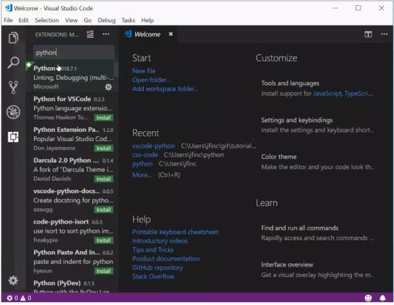Click More recent items link
Image resolution: width=394 pixels, height=305 pixels.
pyautogui.click(x=142, y=175)
